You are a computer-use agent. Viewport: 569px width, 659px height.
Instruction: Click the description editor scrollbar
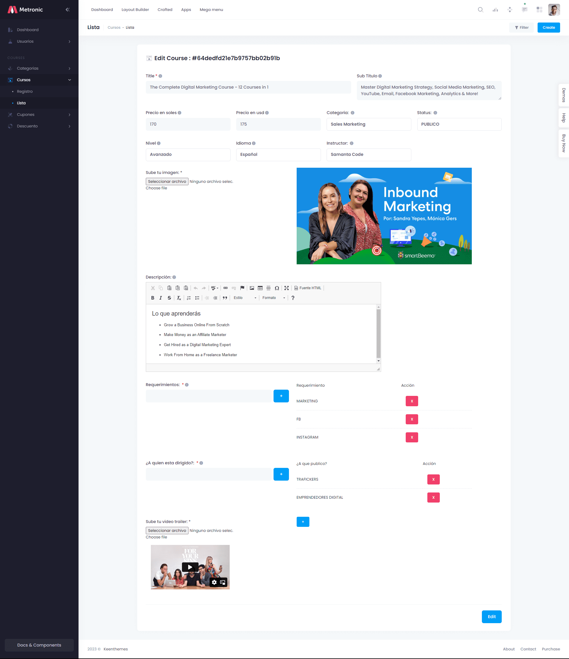[x=378, y=333]
